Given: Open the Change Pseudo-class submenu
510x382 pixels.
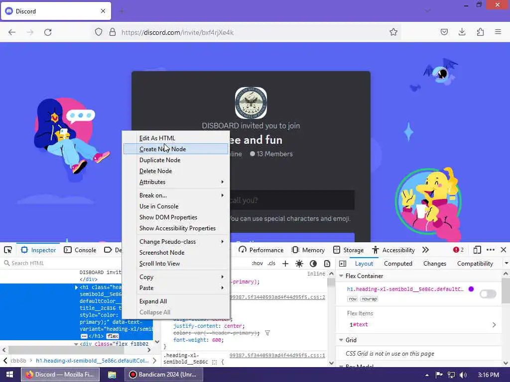Looking at the screenshot, I should point(176,242).
